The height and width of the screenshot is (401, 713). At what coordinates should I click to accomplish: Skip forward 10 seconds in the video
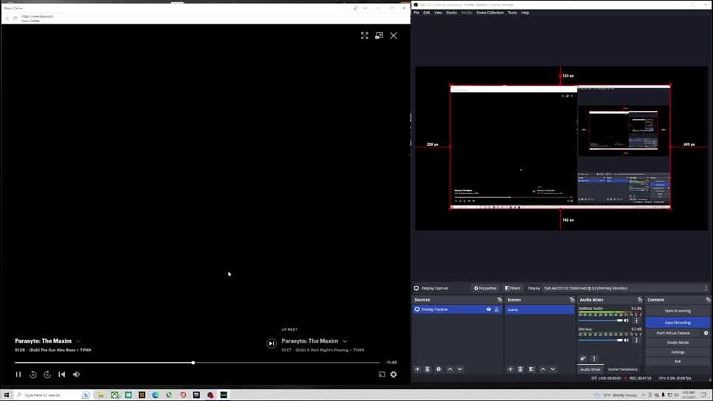click(47, 374)
